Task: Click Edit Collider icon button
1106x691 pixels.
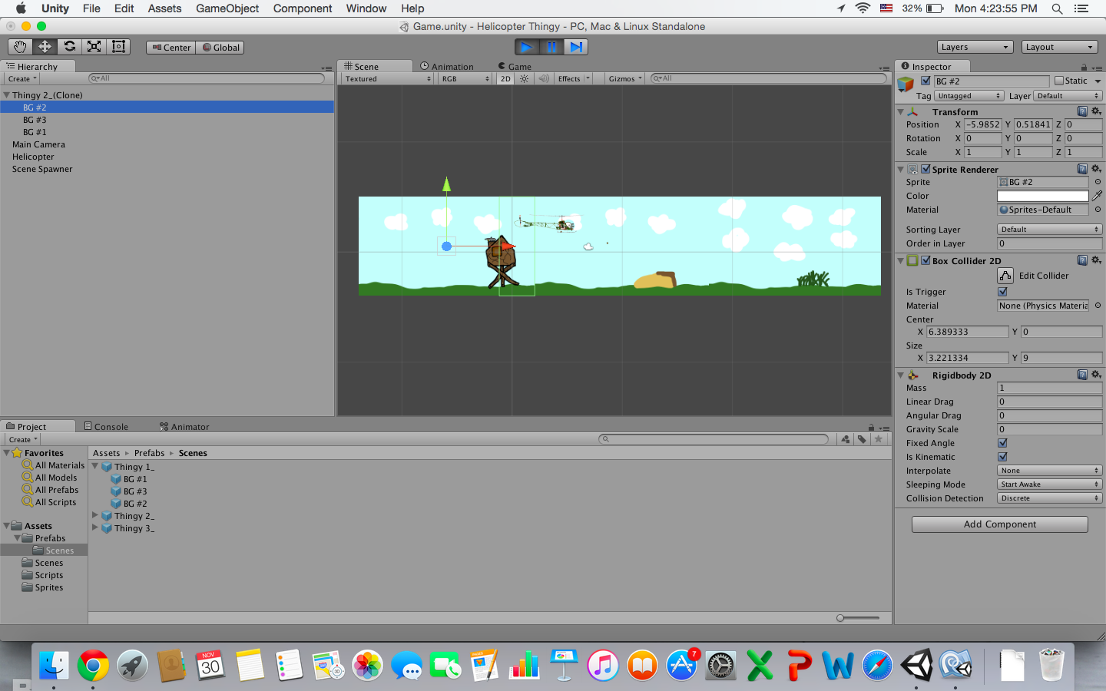Action: (x=1005, y=276)
